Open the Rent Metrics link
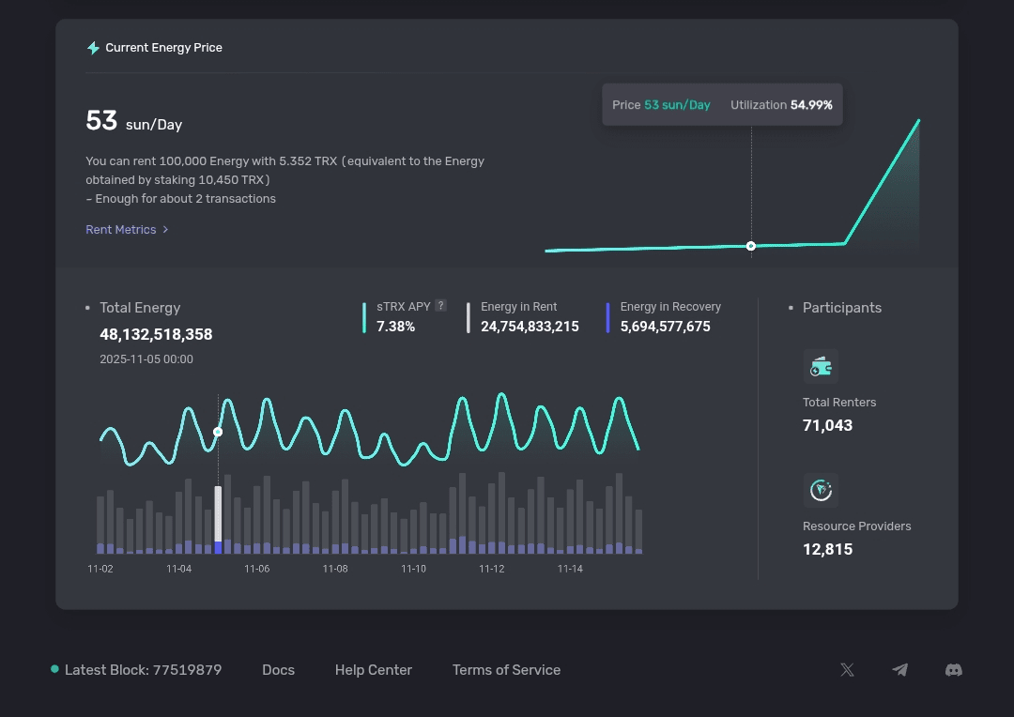 [x=121, y=230]
